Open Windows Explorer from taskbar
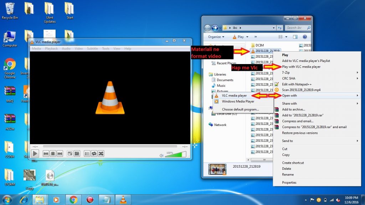This screenshot has height=205, width=365. (40, 200)
